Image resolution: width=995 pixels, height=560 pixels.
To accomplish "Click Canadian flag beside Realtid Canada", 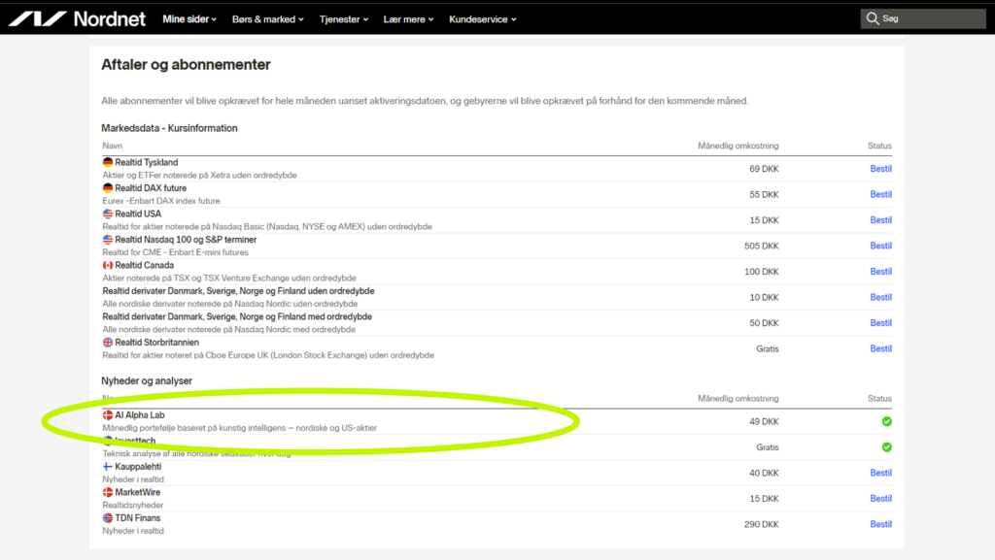I will 108,265.
